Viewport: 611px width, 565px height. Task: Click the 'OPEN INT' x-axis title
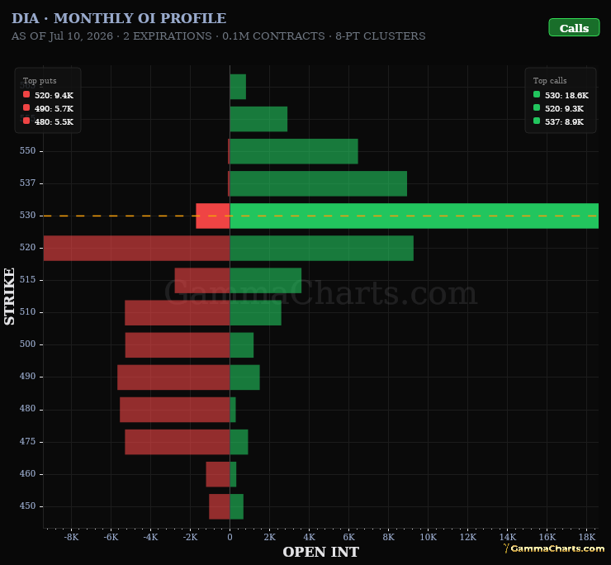[320, 552]
